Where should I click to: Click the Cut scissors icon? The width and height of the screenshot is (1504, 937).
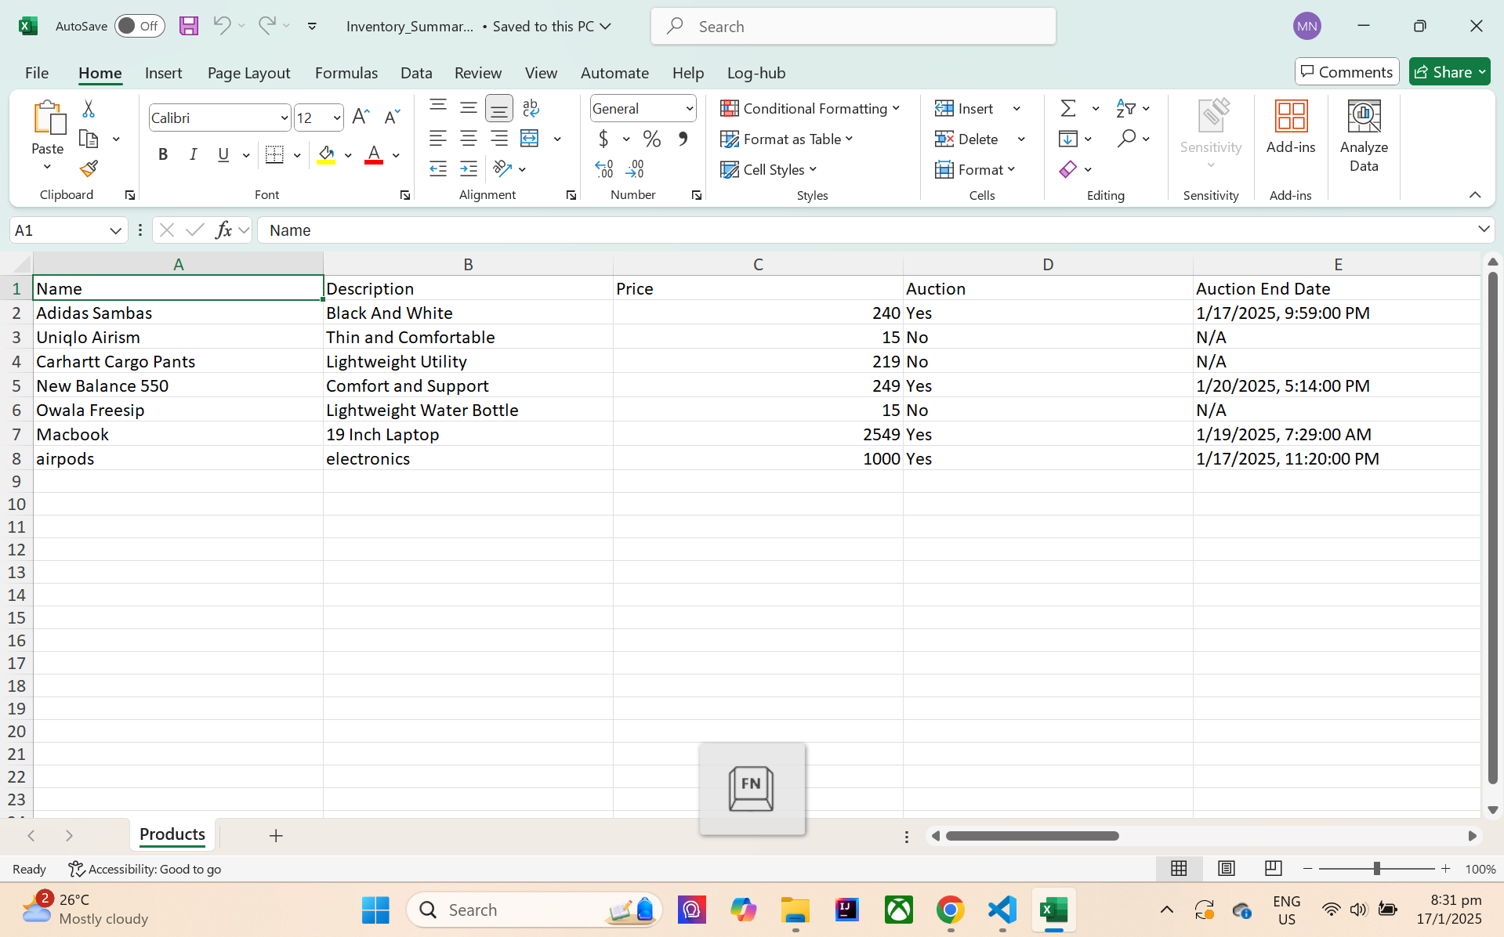(x=89, y=109)
